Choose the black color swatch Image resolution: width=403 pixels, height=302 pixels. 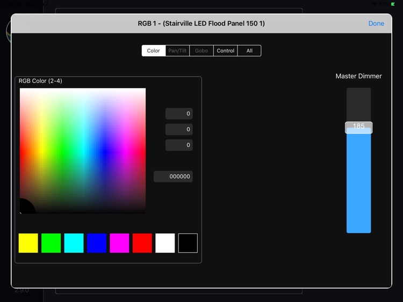pyautogui.click(x=188, y=243)
